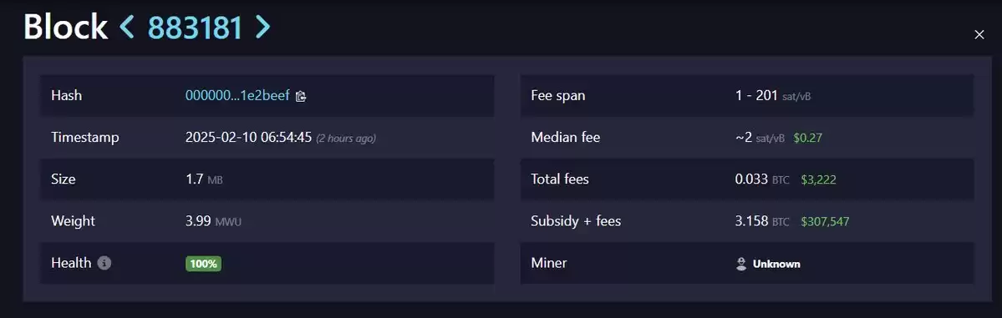Click the $3,222 total fees value
This screenshot has height=318, width=1002.
819,179
